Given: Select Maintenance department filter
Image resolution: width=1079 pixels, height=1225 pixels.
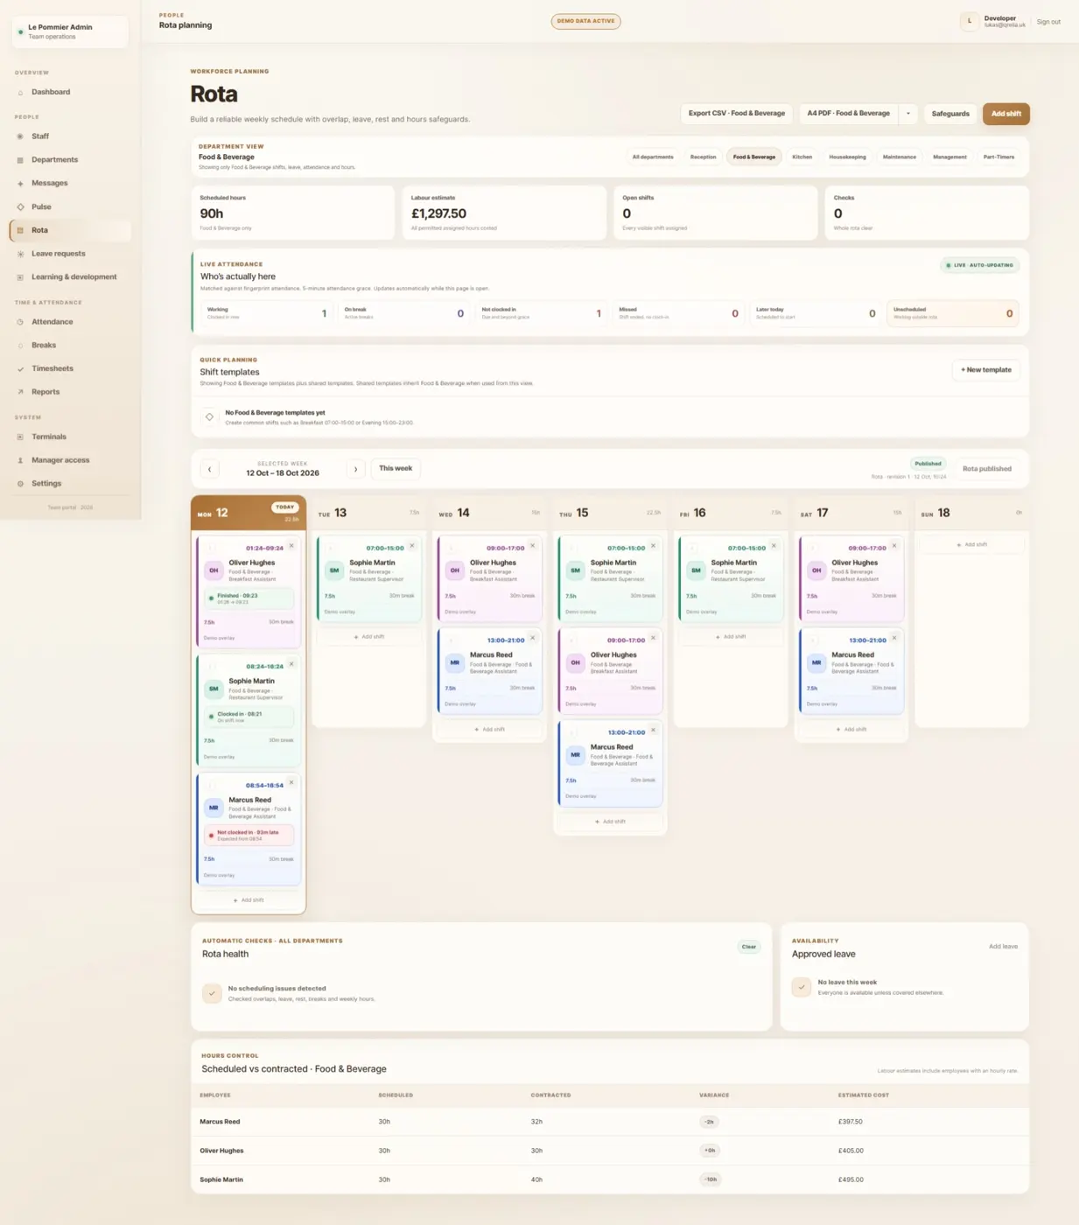Looking at the screenshot, I should click(900, 157).
